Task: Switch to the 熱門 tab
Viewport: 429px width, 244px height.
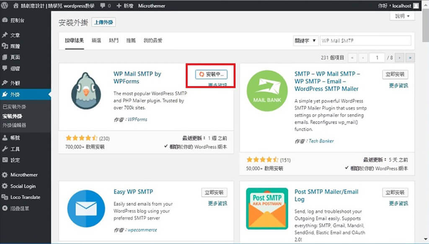Action: pyautogui.click(x=114, y=41)
